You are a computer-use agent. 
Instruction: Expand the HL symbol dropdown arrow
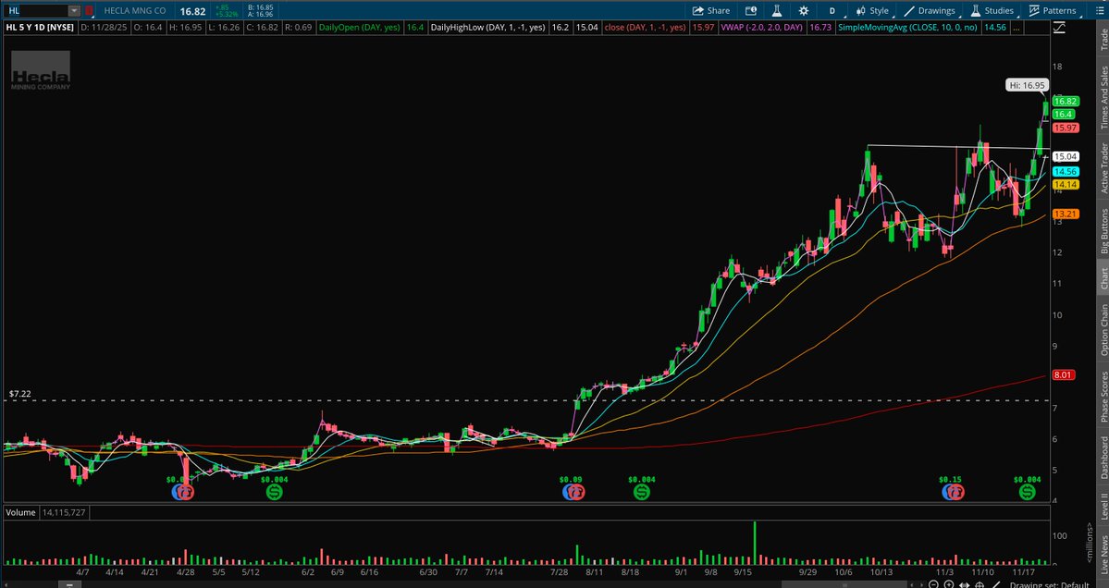pos(74,10)
